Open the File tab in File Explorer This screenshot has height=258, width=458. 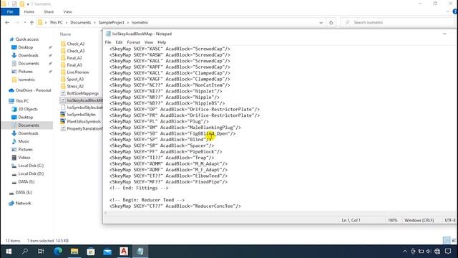10,11
